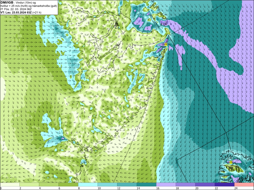254x190 pixels.
Task: Select the 20-22 m/s violet swatch
Action: point(205,185)
